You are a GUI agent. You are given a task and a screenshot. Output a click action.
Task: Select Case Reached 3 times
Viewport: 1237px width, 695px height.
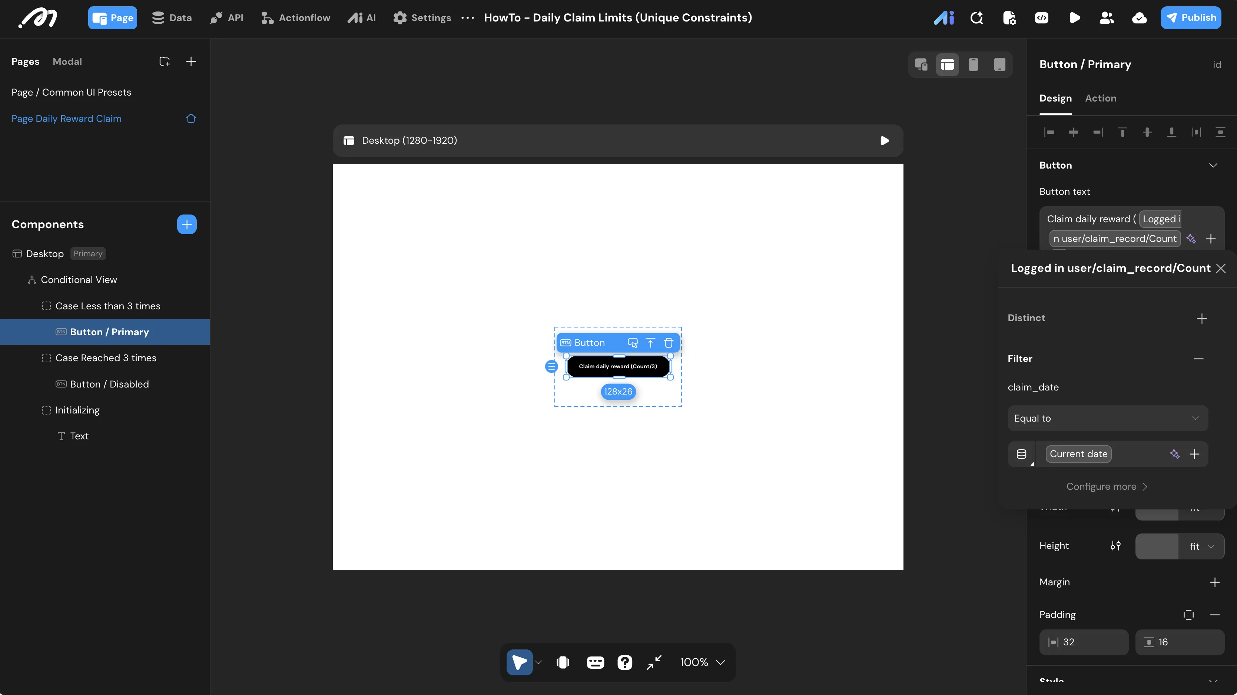[x=105, y=358]
